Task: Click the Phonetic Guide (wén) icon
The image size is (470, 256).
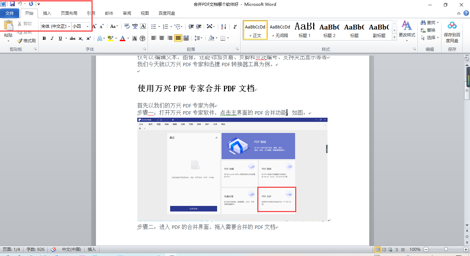Action: pos(135,26)
